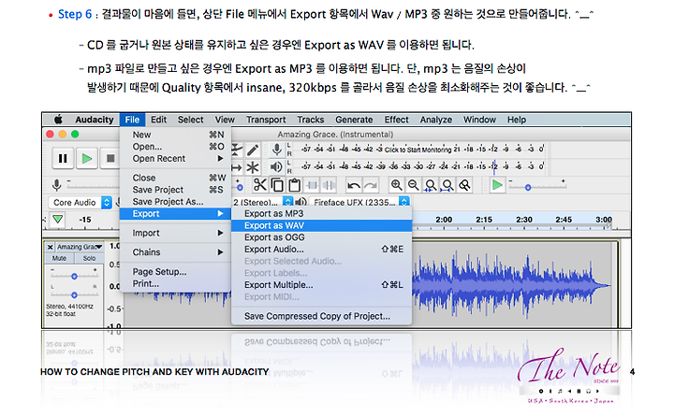Click the Copy icon
Screen dimensions: 674x415
point(277,185)
